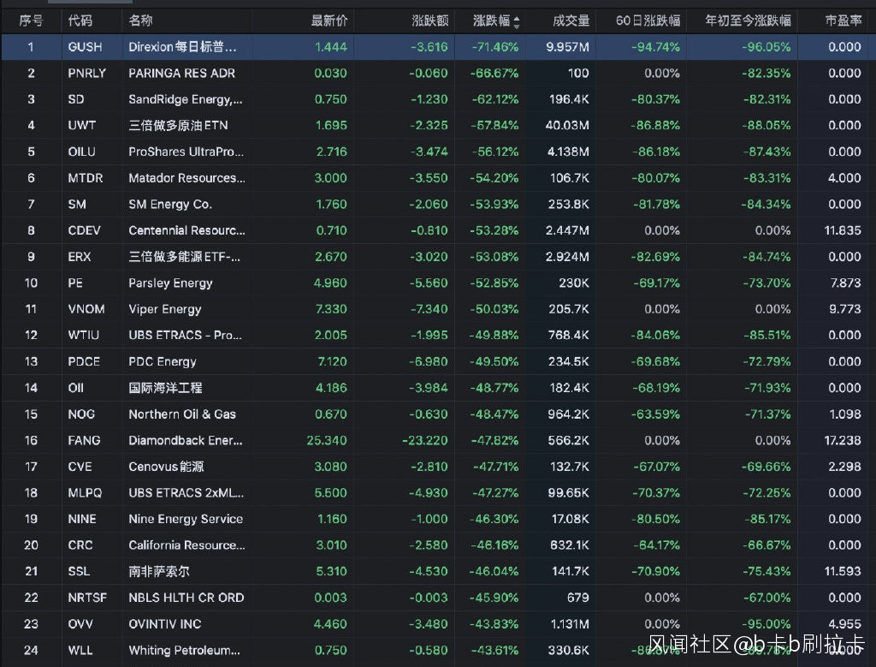Select the Whiting Petroleum name cell
The width and height of the screenshot is (876, 667).
pyautogui.click(x=185, y=650)
